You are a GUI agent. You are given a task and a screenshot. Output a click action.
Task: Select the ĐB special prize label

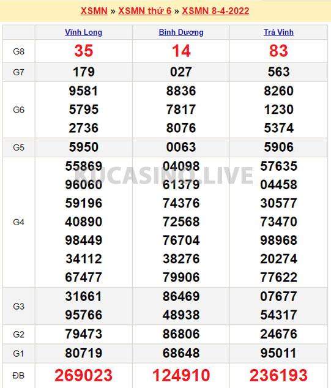[x=18, y=376]
